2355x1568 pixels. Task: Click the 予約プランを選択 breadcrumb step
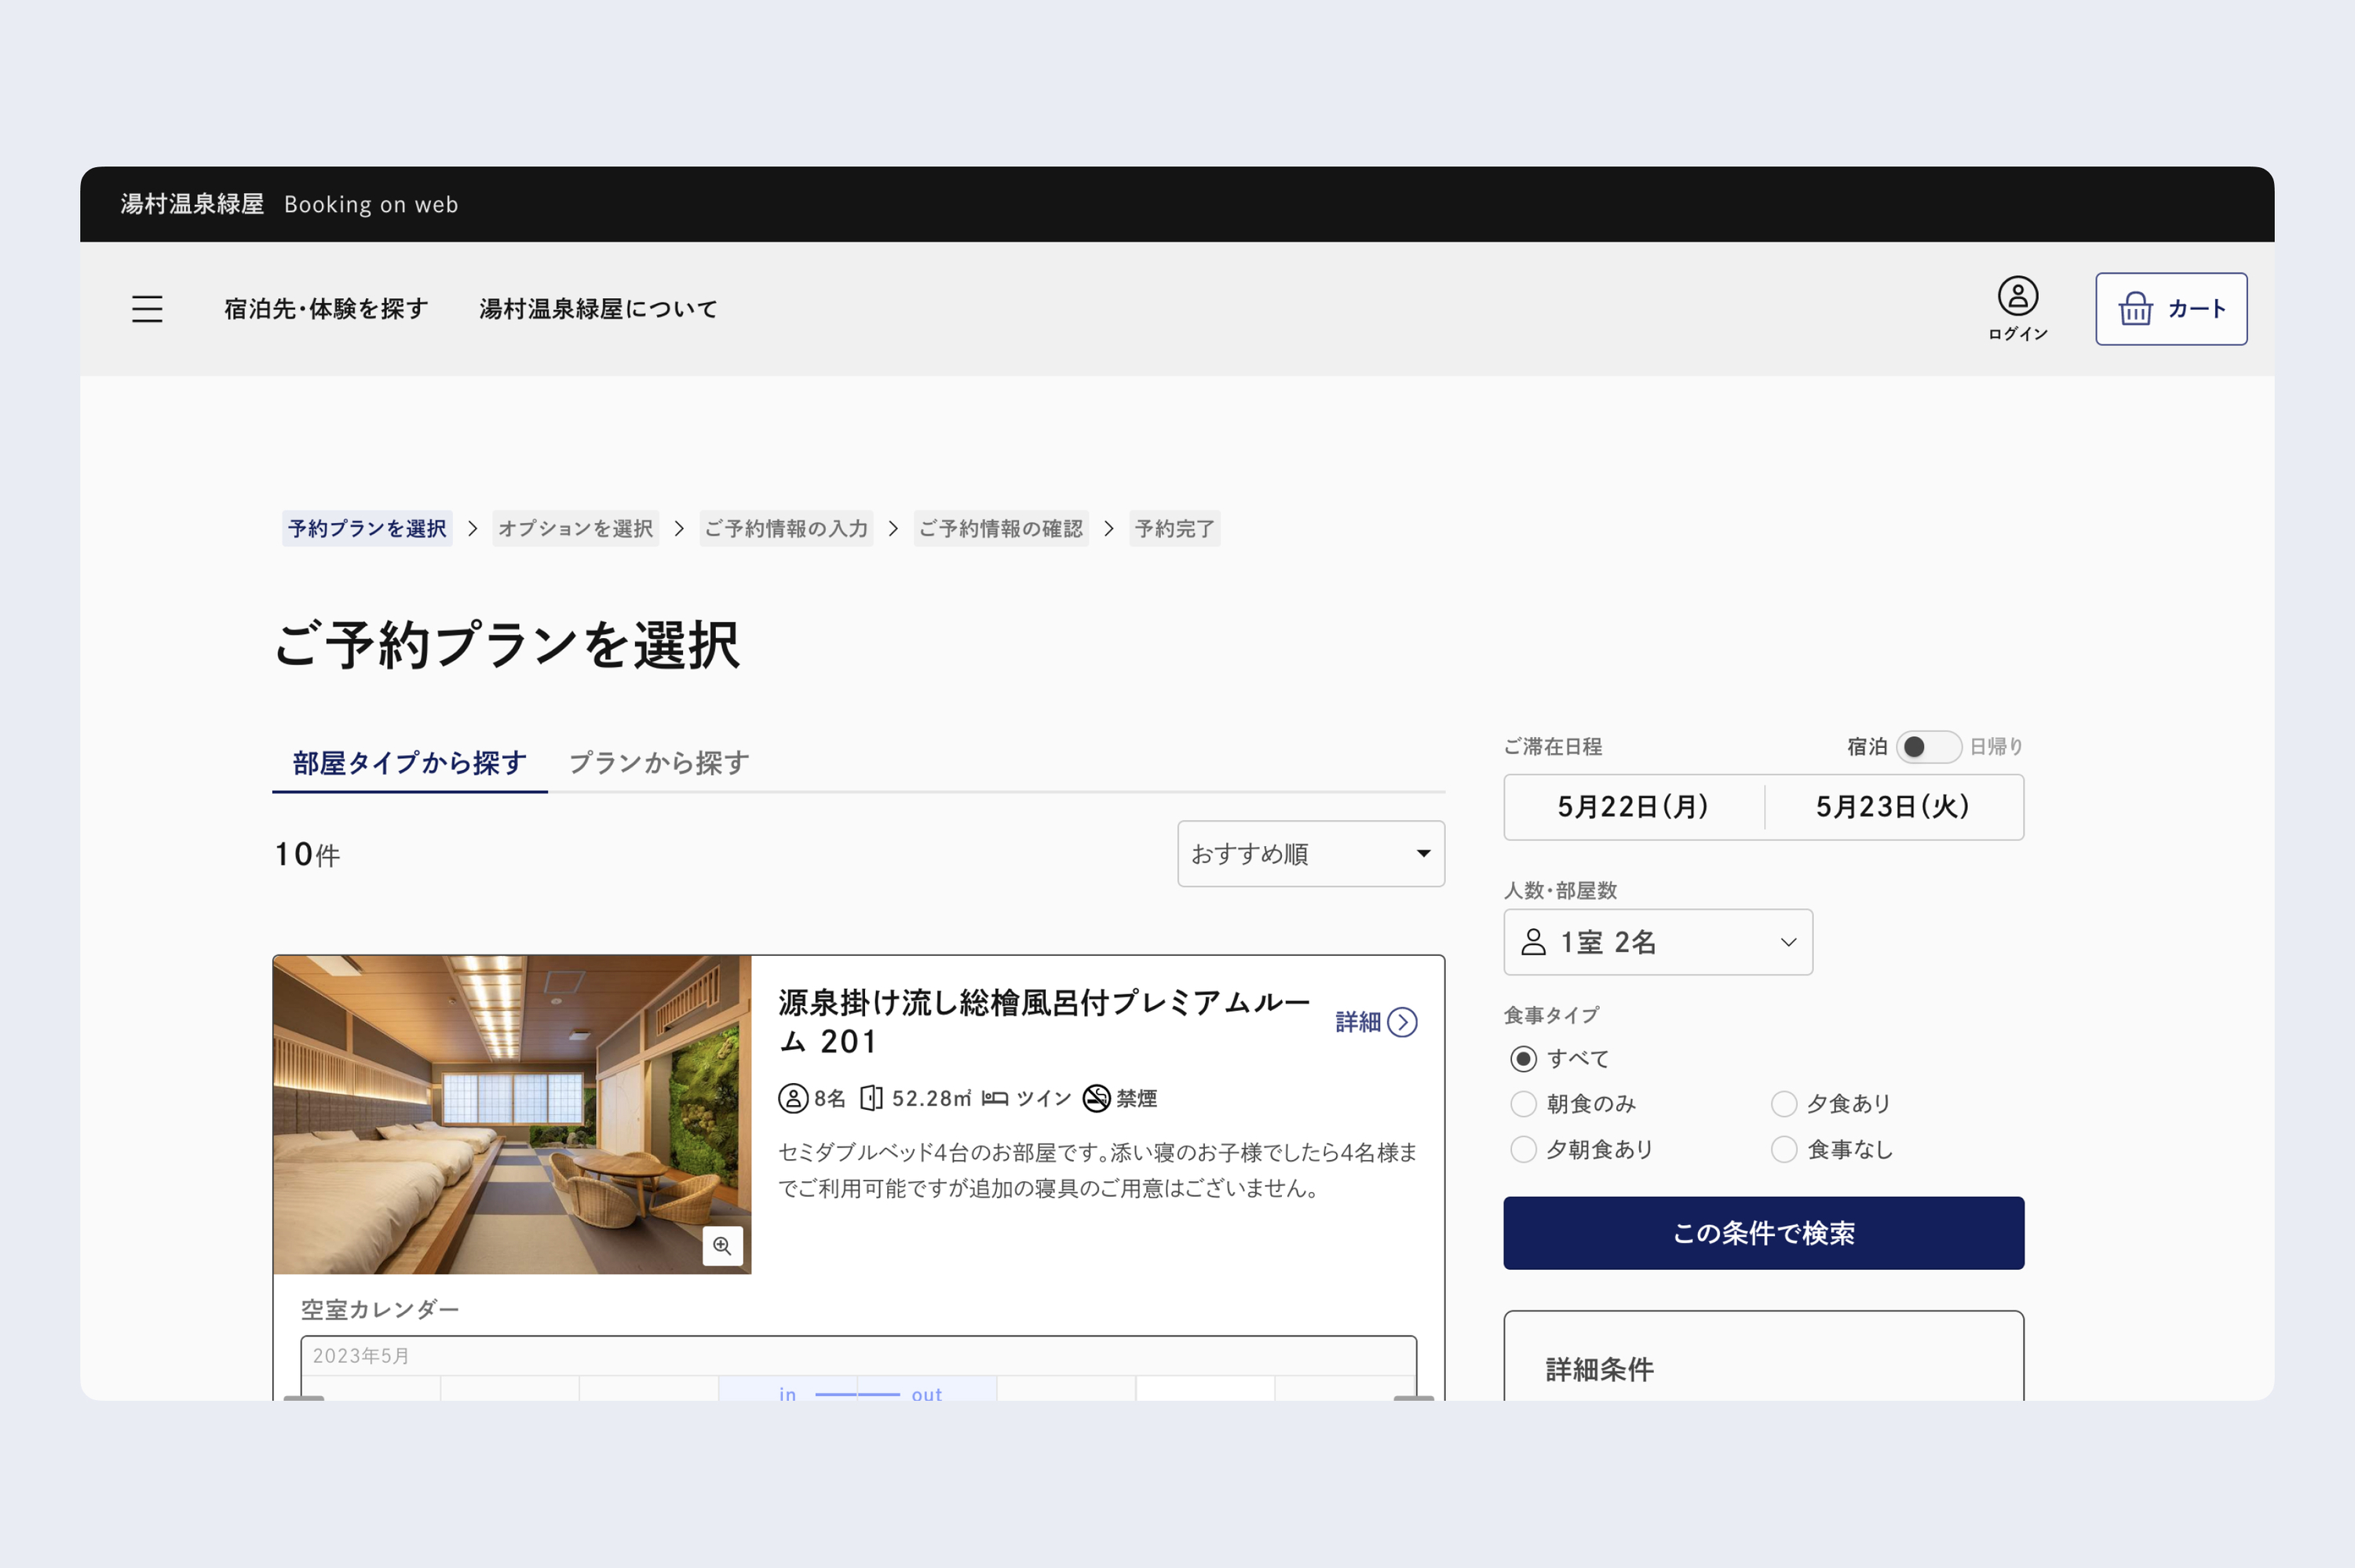[x=367, y=528]
